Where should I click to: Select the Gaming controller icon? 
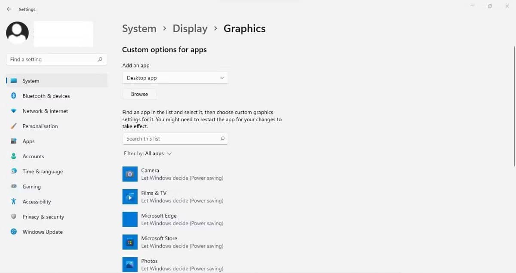click(14, 186)
